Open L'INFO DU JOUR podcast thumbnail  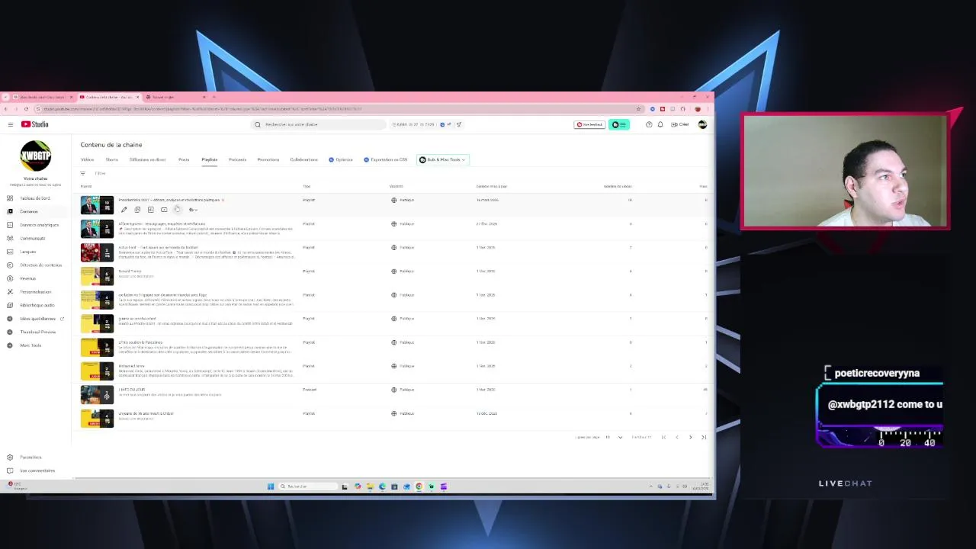97,394
